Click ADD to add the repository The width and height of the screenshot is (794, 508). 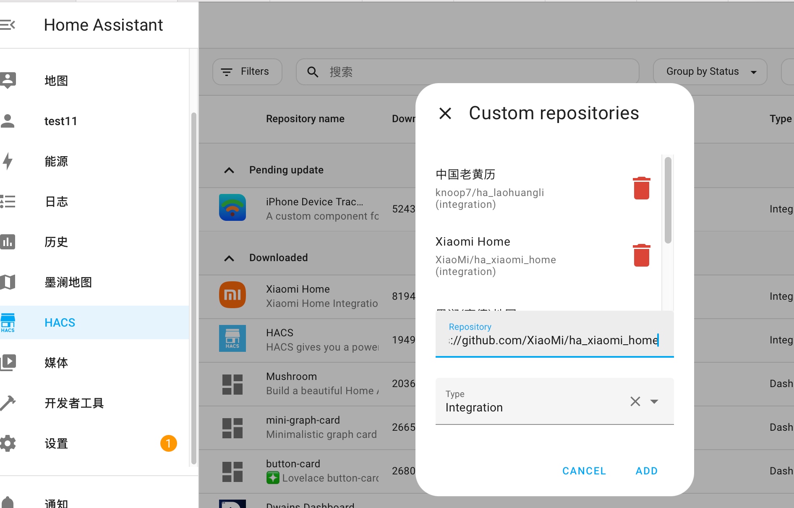tap(647, 471)
